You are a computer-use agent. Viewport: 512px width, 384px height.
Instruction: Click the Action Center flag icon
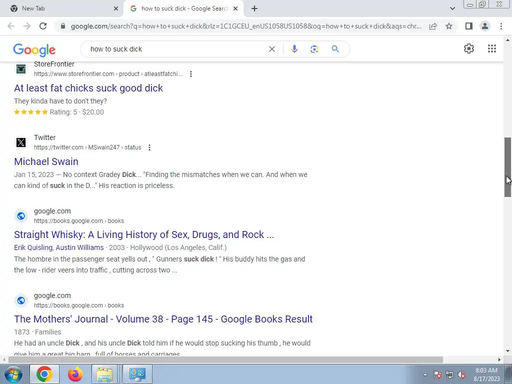pos(437,375)
